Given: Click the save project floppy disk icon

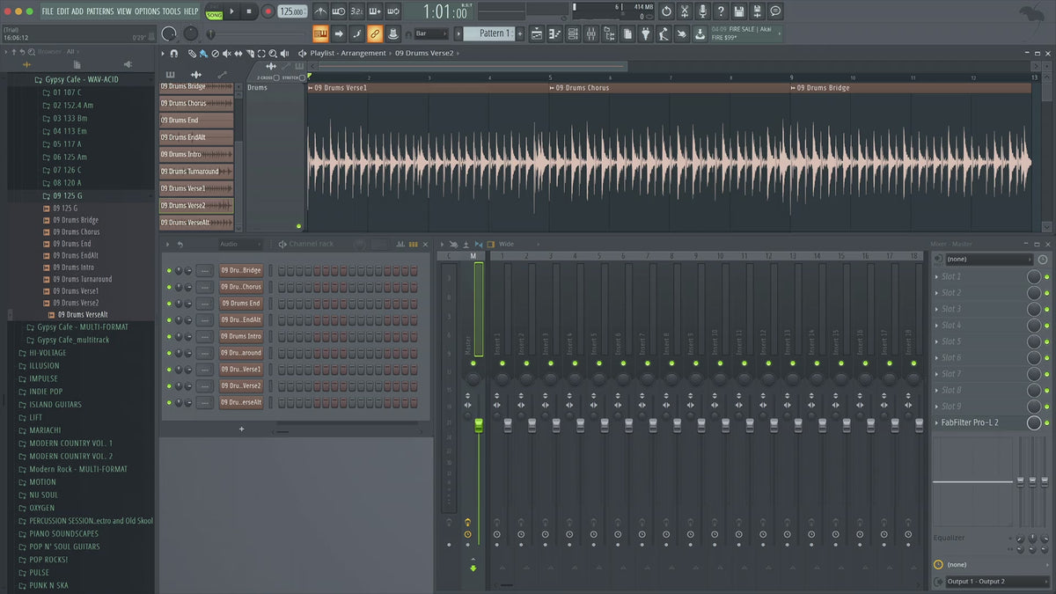Looking at the screenshot, I should 739,11.
